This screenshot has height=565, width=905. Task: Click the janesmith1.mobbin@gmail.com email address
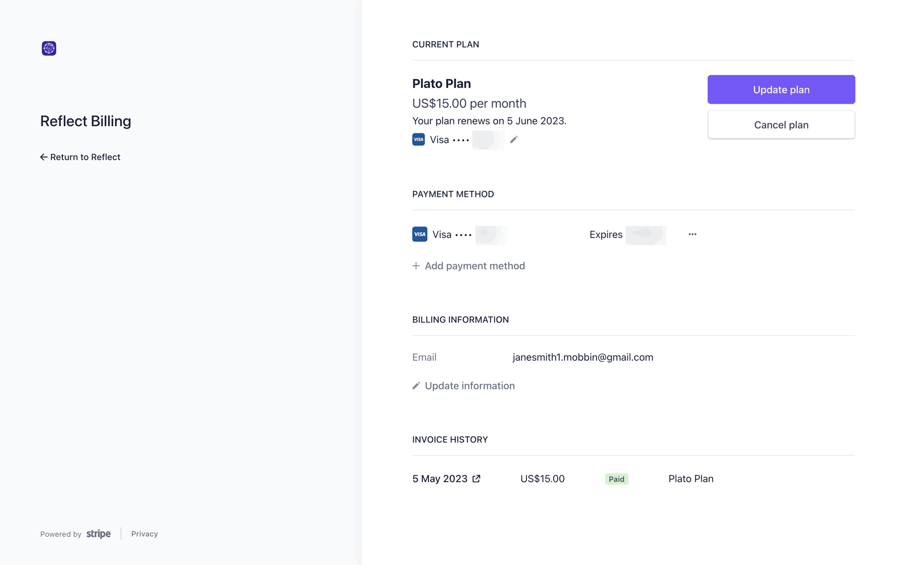pyautogui.click(x=583, y=357)
